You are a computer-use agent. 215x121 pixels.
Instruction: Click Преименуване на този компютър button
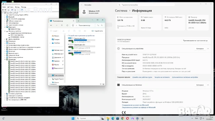195,41
